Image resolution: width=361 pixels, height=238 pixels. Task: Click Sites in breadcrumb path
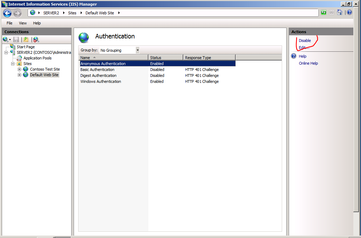[72, 13]
